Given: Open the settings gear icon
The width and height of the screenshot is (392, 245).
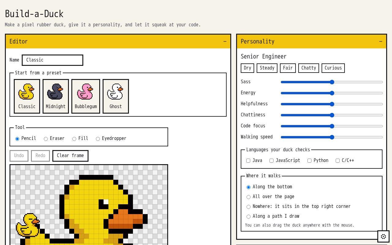Looking at the screenshot, I should pyautogui.click(x=383, y=236).
